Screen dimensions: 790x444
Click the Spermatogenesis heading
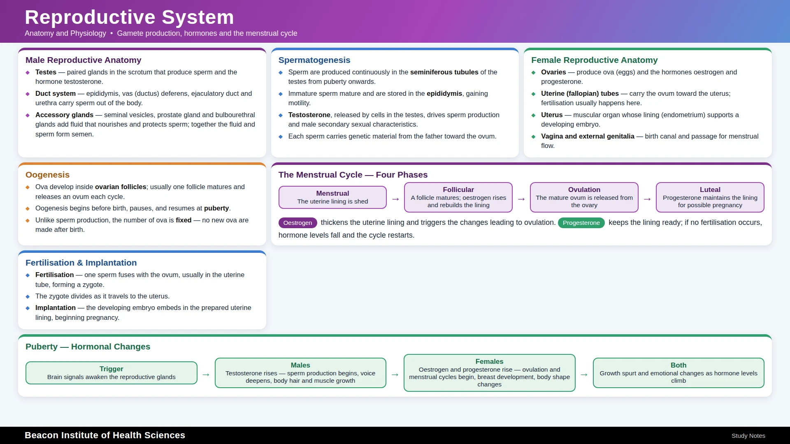[x=314, y=60]
